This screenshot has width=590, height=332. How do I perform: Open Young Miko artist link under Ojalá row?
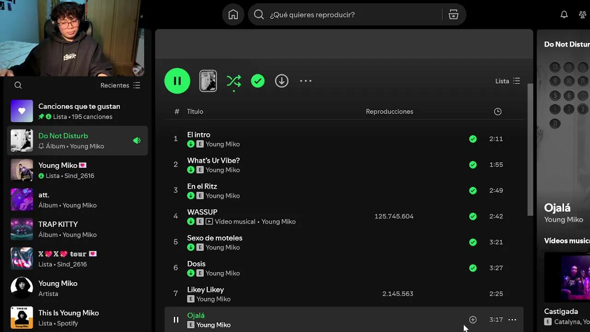[213, 325]
